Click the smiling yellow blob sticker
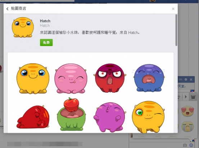 pos(33,79)
